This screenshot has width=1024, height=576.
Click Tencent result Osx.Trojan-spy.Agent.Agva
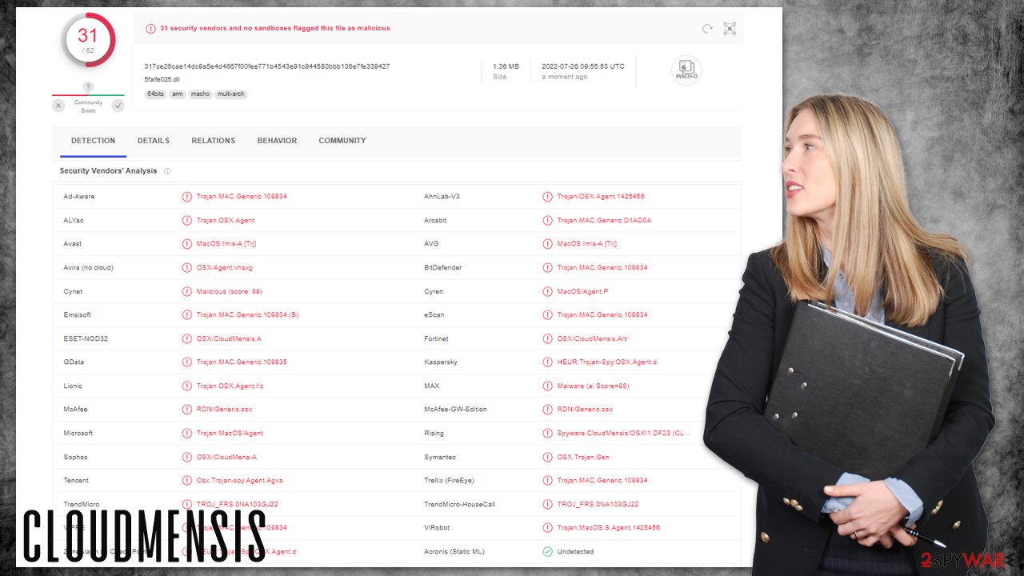[240, 481]
